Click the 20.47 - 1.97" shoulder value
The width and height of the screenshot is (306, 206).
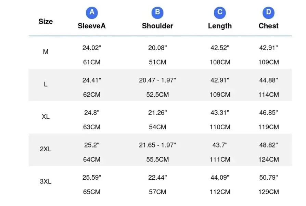click(157, 80)
